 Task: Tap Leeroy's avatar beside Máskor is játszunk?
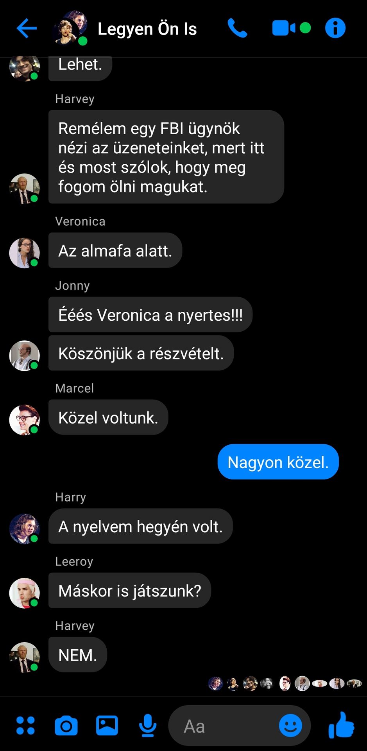[24, 593]
